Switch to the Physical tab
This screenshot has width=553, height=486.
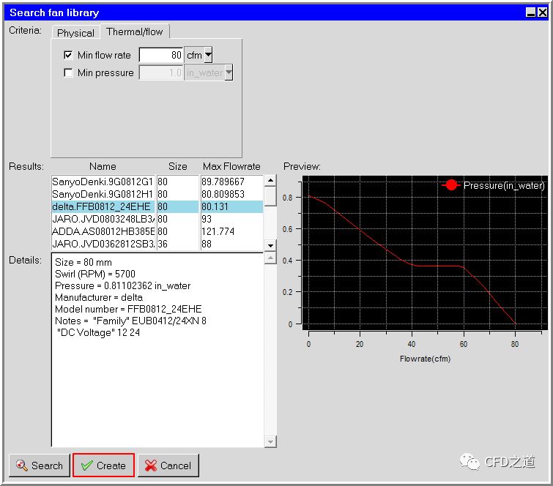point(75,32)
